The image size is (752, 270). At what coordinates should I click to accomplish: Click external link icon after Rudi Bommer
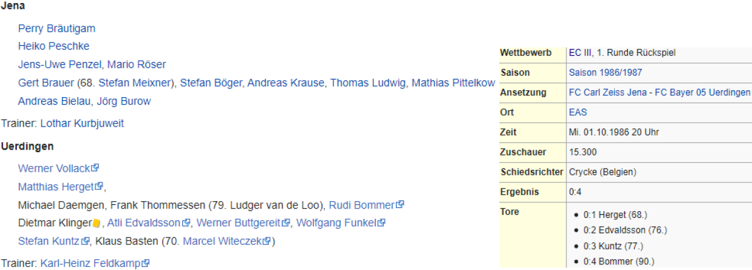point(400,204)
